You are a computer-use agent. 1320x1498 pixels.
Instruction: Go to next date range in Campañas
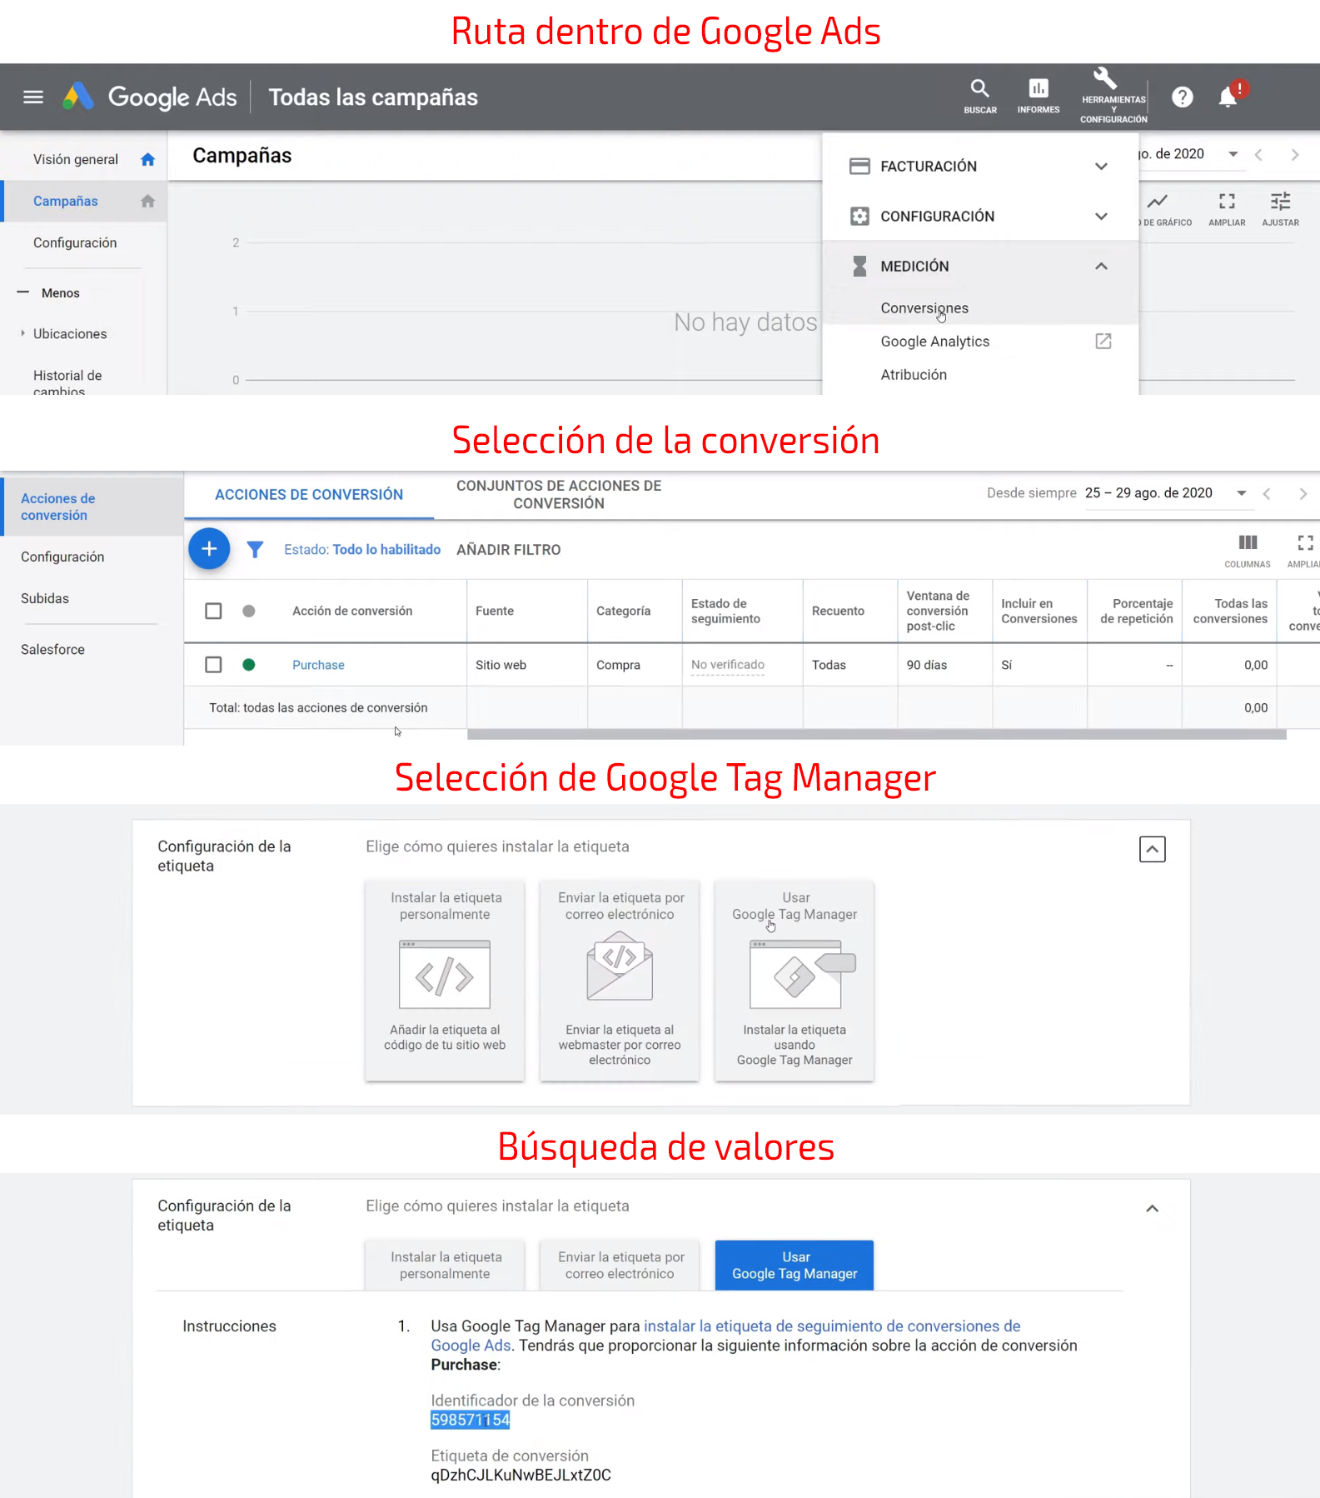1294,154
